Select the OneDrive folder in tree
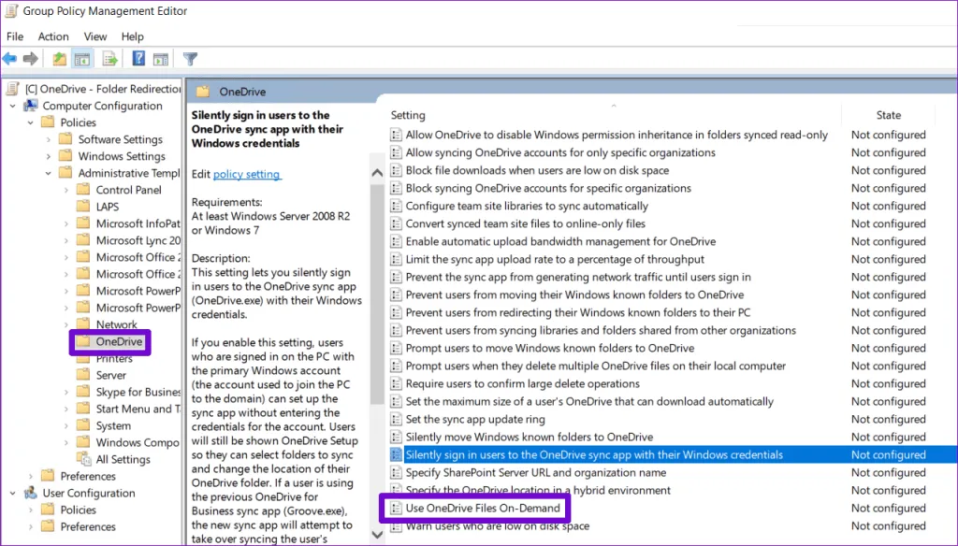This screenshot has height=546, width=958. [x=119, y=341]
